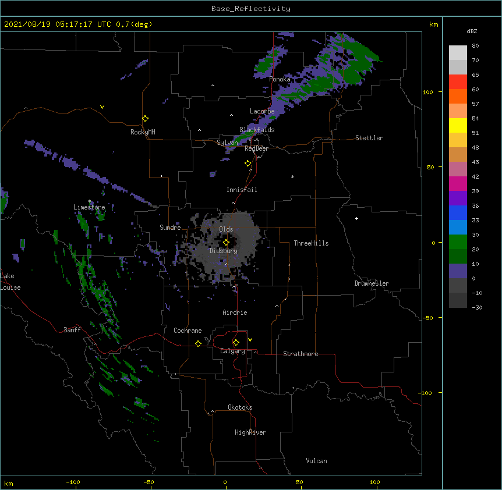
Task: Click the HighRiver city label
Action: [x=250, y=432]
